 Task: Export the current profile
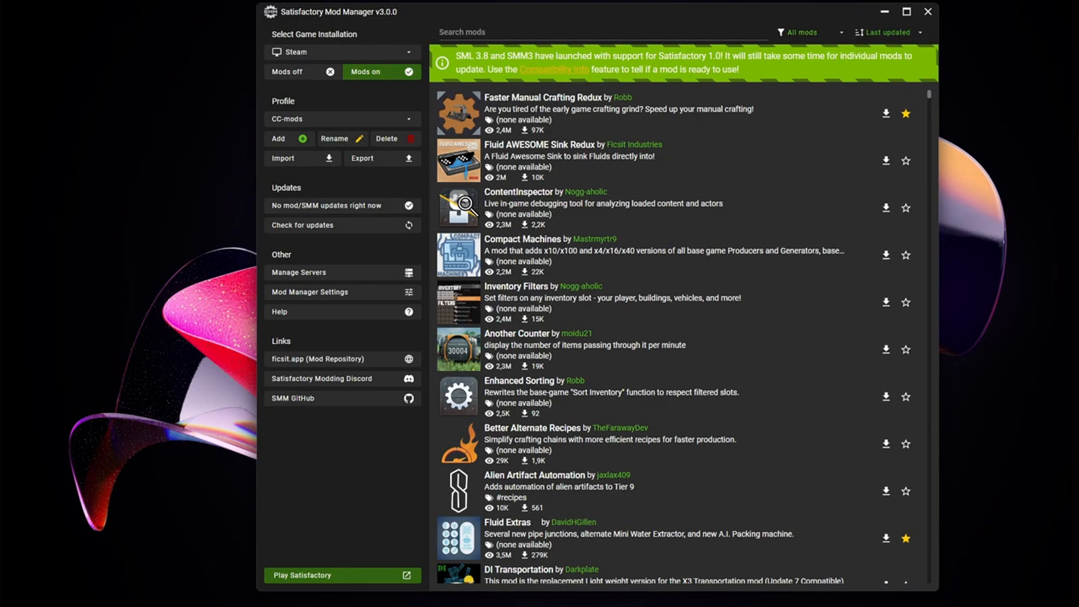(382, 158)
